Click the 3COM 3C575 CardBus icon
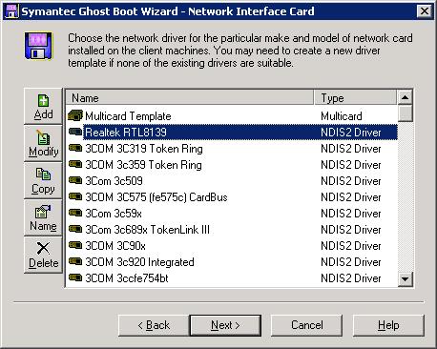Screen dimensions: 437x349 (75, 196)
